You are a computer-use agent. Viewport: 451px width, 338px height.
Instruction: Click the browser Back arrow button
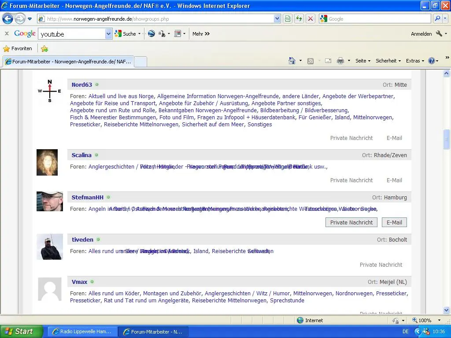[x=8, y=19]
